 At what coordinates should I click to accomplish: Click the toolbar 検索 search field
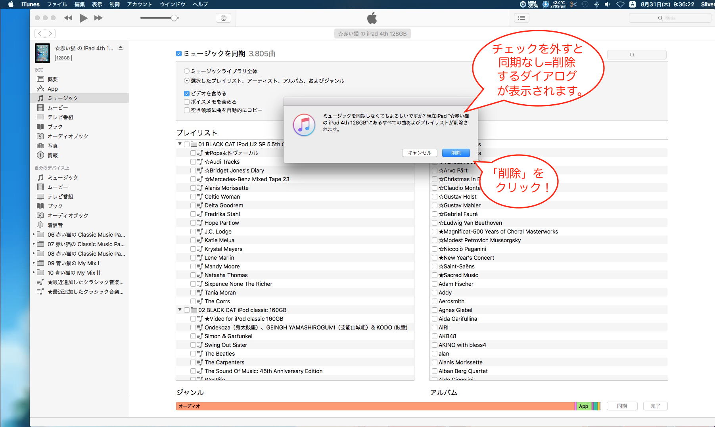[x=670, y=18]
